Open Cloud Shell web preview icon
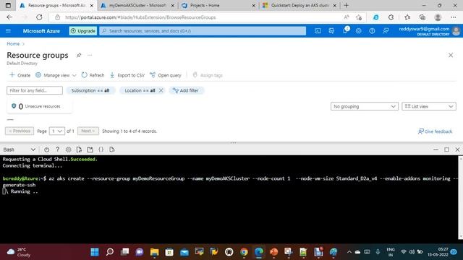 pos(112,149)
